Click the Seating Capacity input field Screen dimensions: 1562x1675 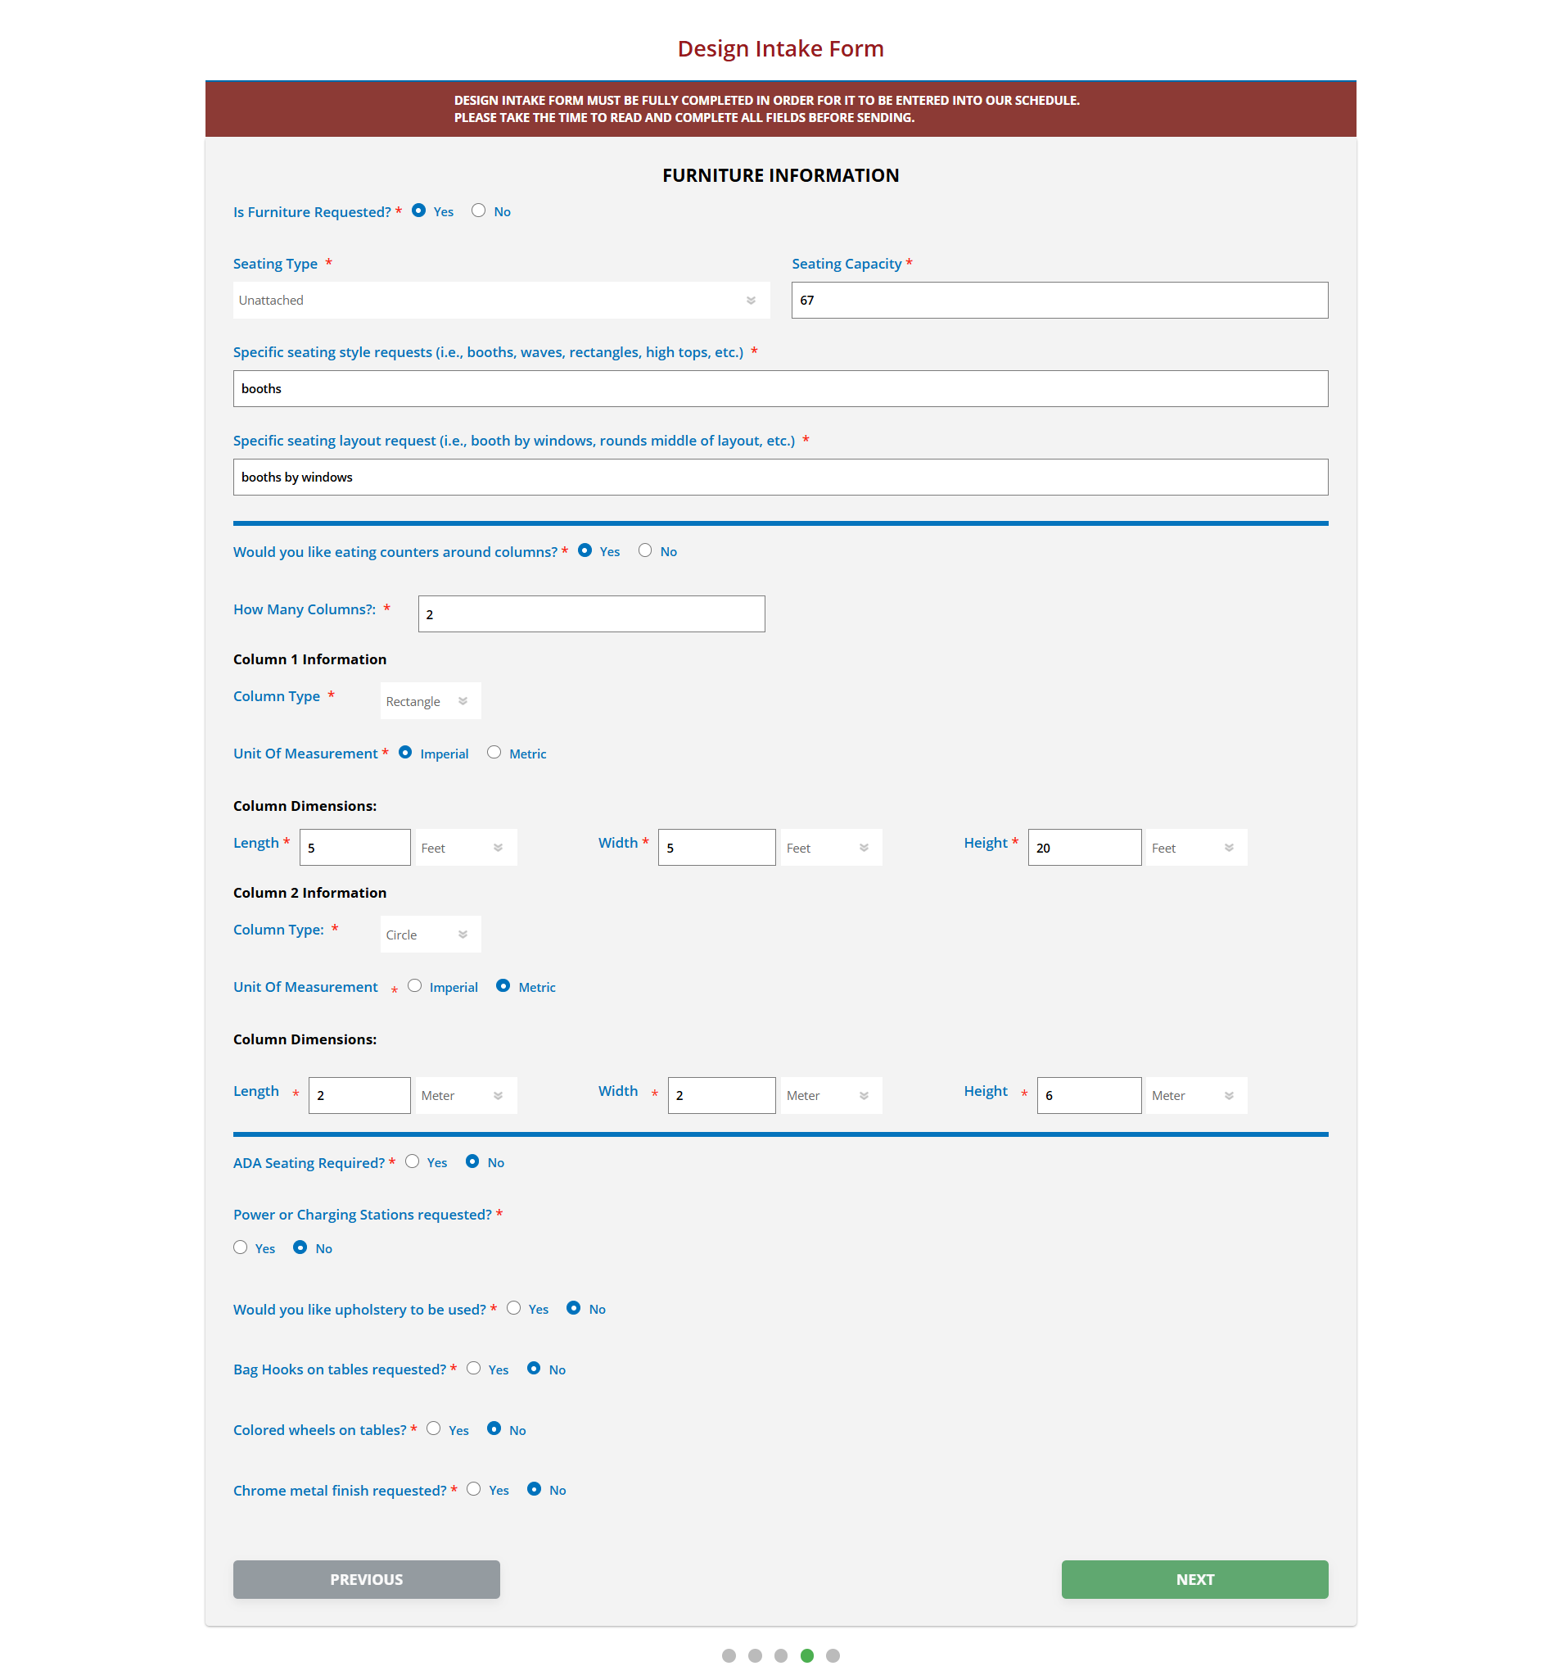[x=1059, y=300]
